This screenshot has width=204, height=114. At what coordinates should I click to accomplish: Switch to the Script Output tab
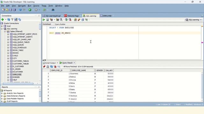click(50, 63)
